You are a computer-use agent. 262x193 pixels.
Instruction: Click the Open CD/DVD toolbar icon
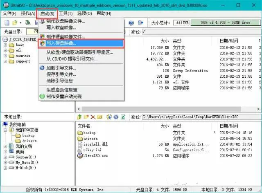coord(27,22)
